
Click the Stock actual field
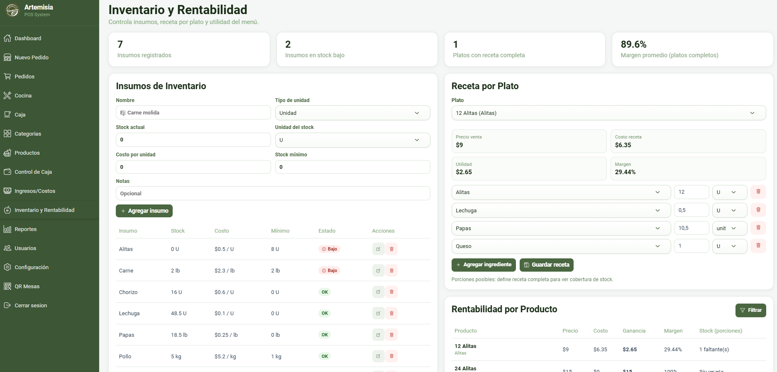193,140
